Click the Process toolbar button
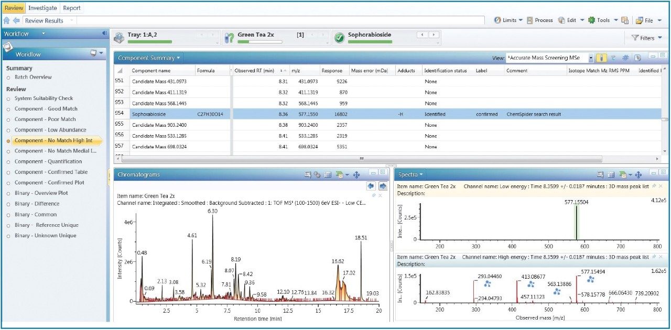Viewport: 671px width, 330px height. pos(539,20)
